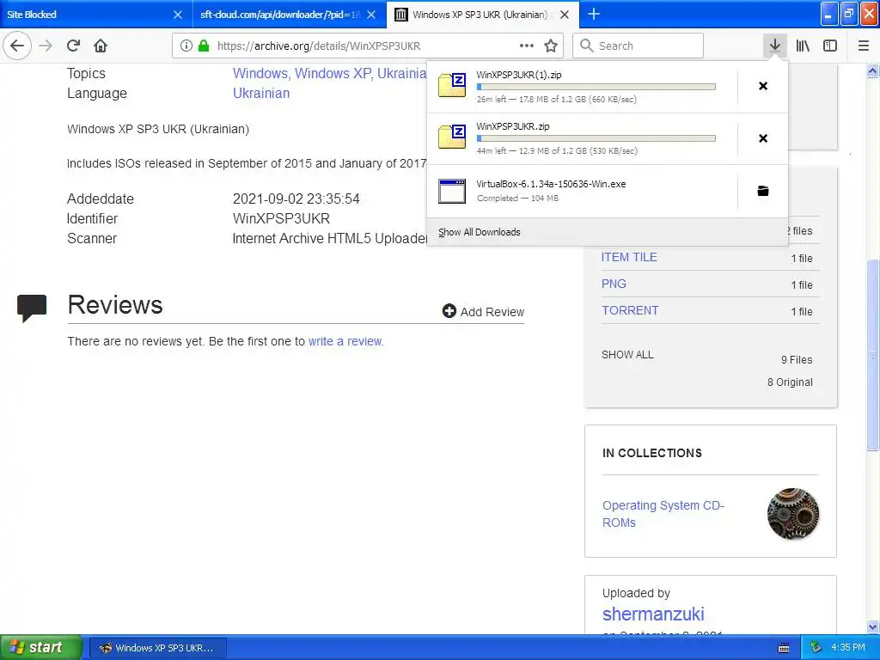Open page actions three-dot menu
Screen dimensions: 880x660
[x=527, y=46]
